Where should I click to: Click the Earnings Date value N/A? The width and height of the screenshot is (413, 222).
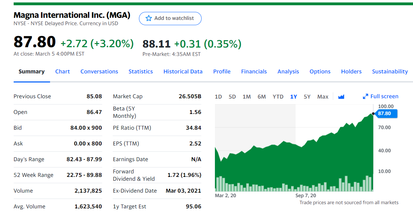pos(196,159)
